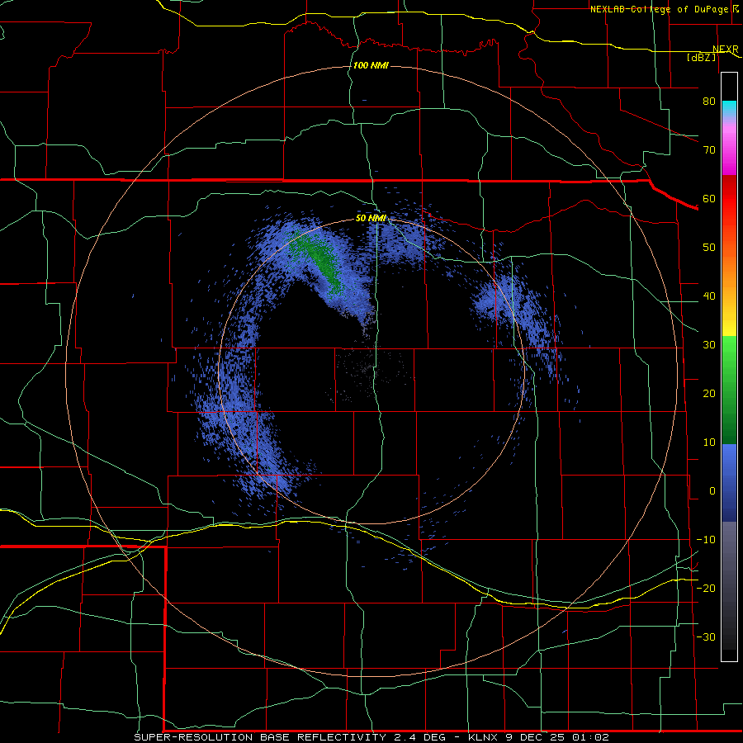Click the "01:02" timestamp in the caption
Screen dimensions: 743x743
[x=590, y=737]
